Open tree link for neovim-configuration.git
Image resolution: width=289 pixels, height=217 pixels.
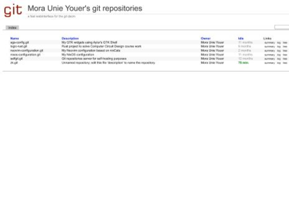(285, 50)
